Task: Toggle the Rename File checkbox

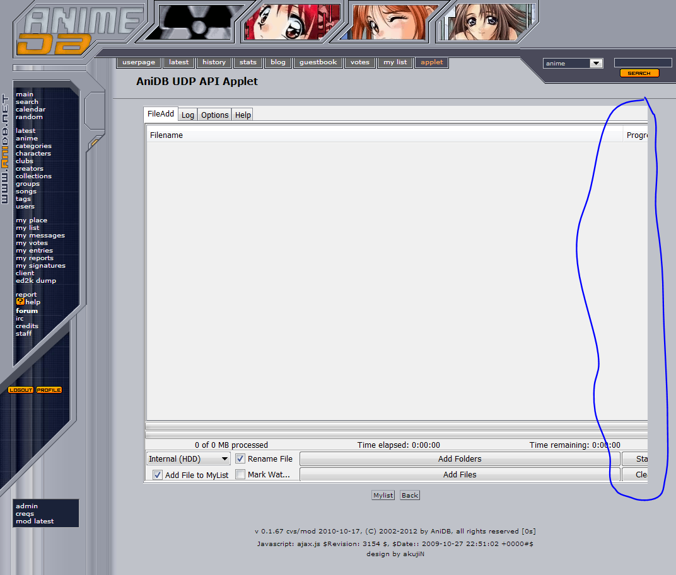Action: 240,459
